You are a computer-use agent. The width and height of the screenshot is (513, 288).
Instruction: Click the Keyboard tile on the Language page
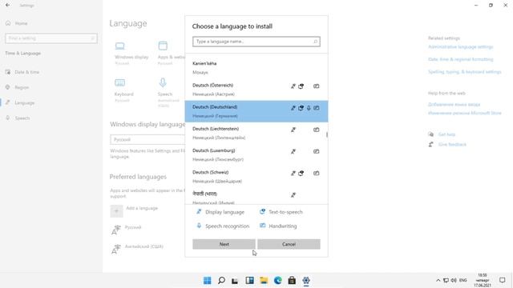[x=124, y=90]
